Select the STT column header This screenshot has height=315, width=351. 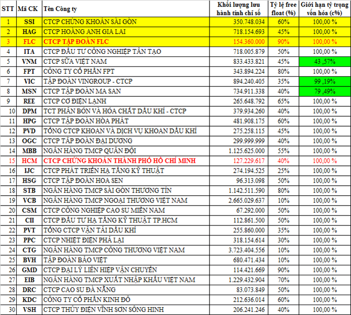click(8, 9)
